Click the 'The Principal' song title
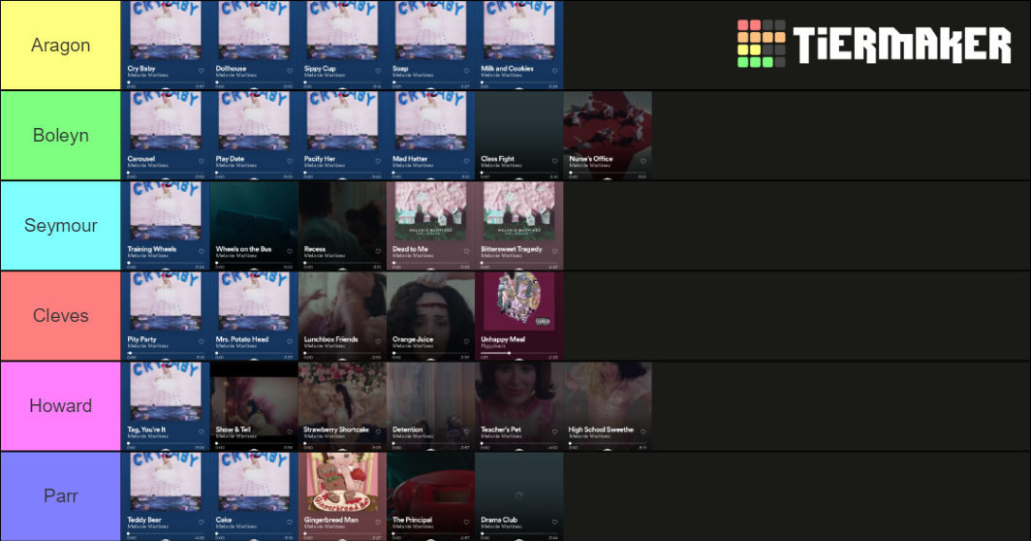Screen dimensions: 1031x541 pos(412,520)
